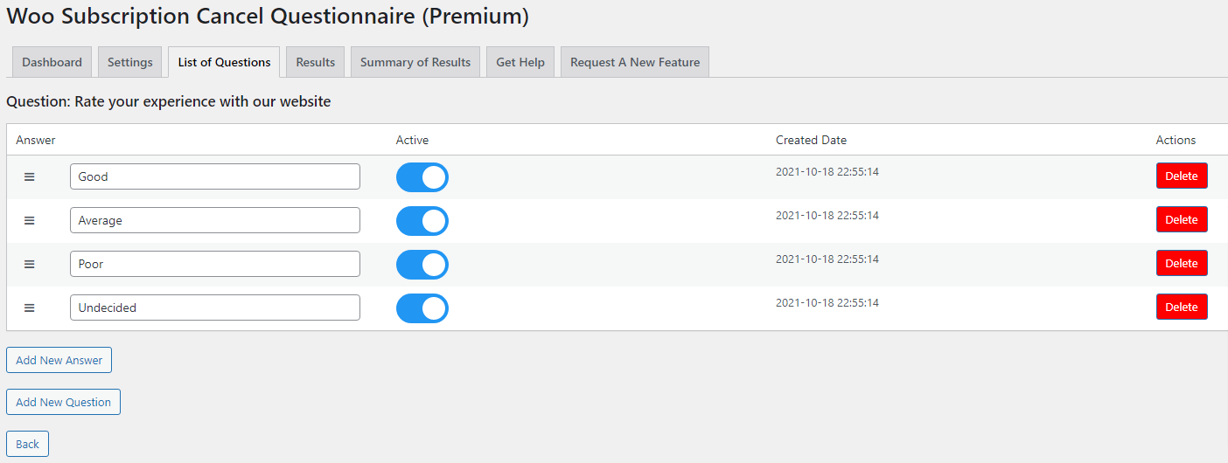1228x463 pixels.
Task: Switch off Active for Undecided answer
Action: click(422, 308)
